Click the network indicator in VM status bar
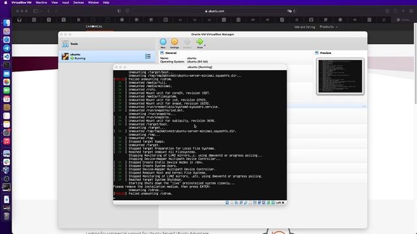 tap(241, 203)
